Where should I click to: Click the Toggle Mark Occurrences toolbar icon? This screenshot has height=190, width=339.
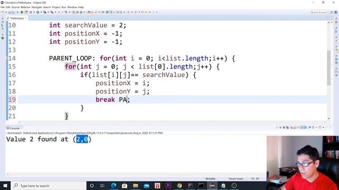tap(111, 12)
